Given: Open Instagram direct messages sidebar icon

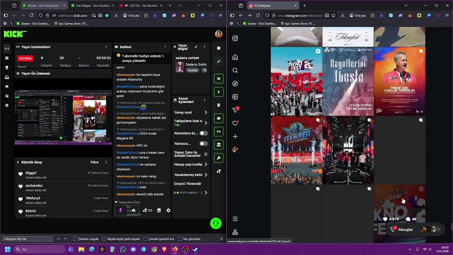Looking at the screenshot, I should click(x=235, y=110).
